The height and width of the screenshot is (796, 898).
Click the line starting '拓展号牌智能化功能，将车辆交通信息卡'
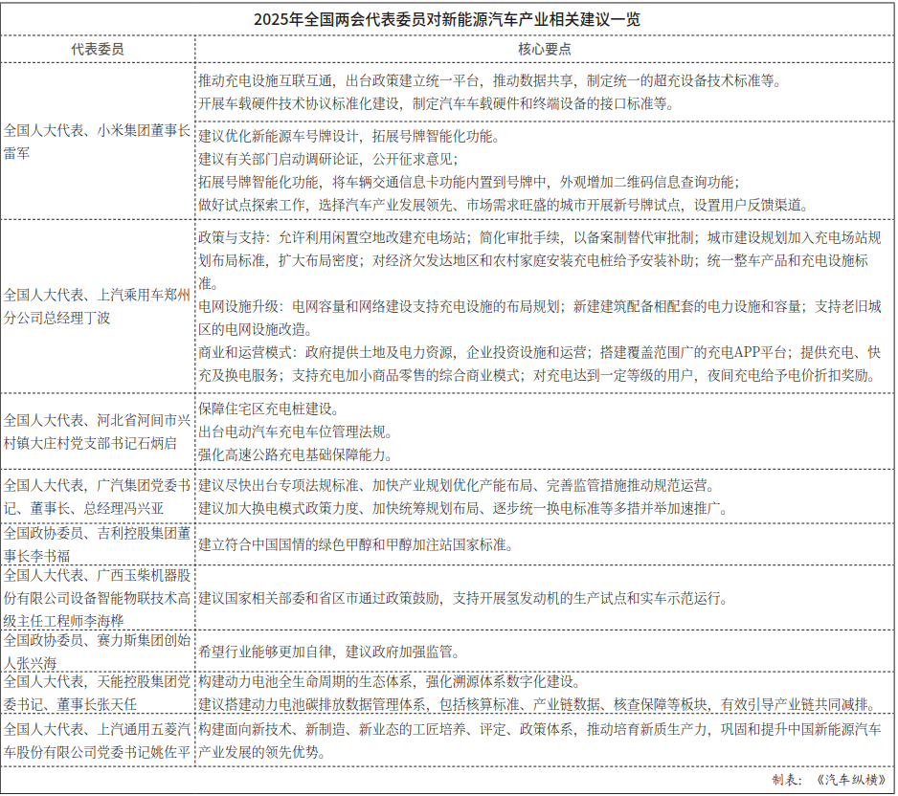tap(469, 182)
